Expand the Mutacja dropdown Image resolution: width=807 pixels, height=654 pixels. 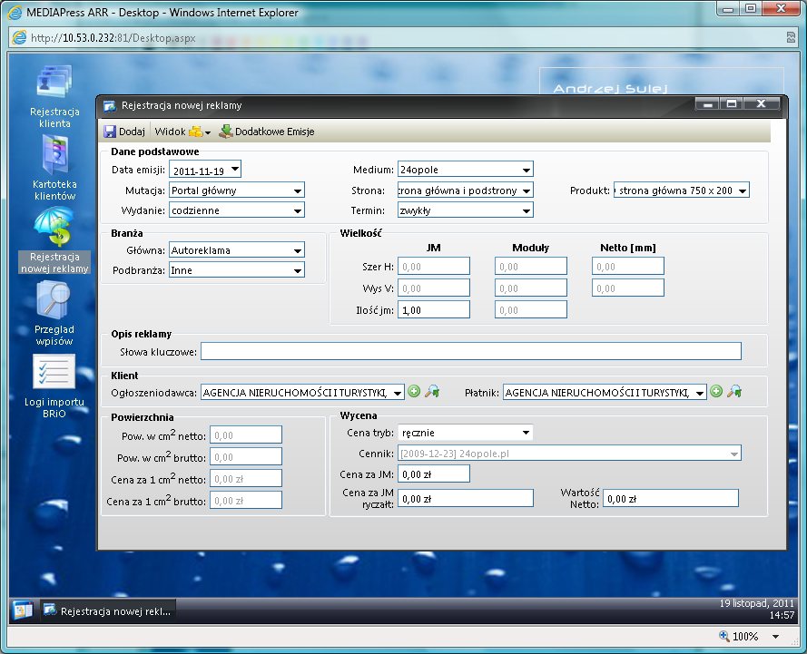point(298,190)
